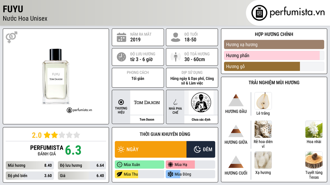The image size is (330, 185).
Task: Click the Hương giữa pyramid icon
Action: [236, 131]
